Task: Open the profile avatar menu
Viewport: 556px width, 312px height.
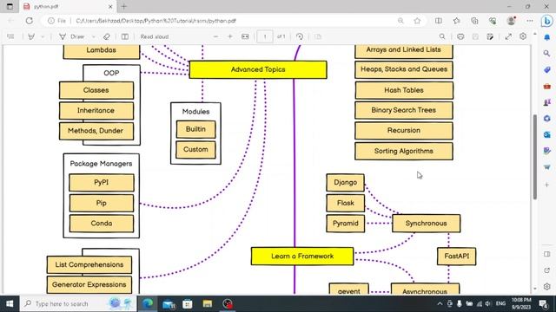Action: (512, 21)
